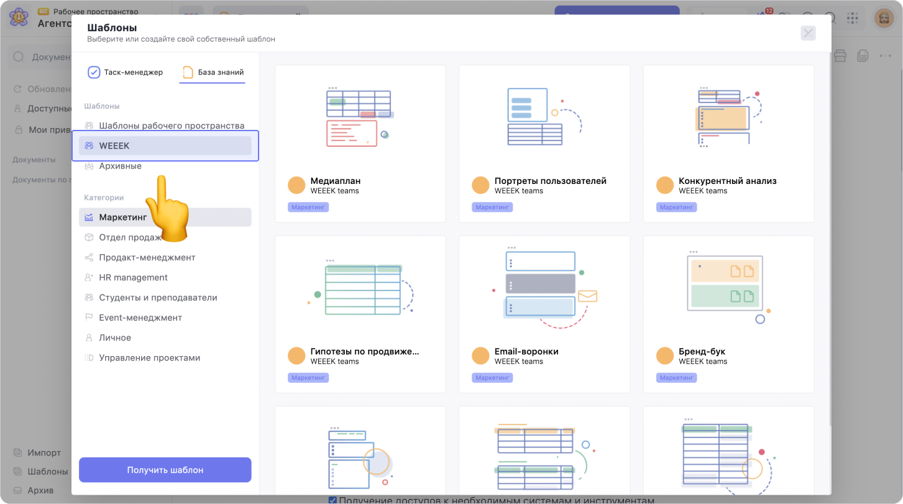Open the Портреты пользователей template thumbnail
The height and width of the screenshot is (504, 903).
544,117
